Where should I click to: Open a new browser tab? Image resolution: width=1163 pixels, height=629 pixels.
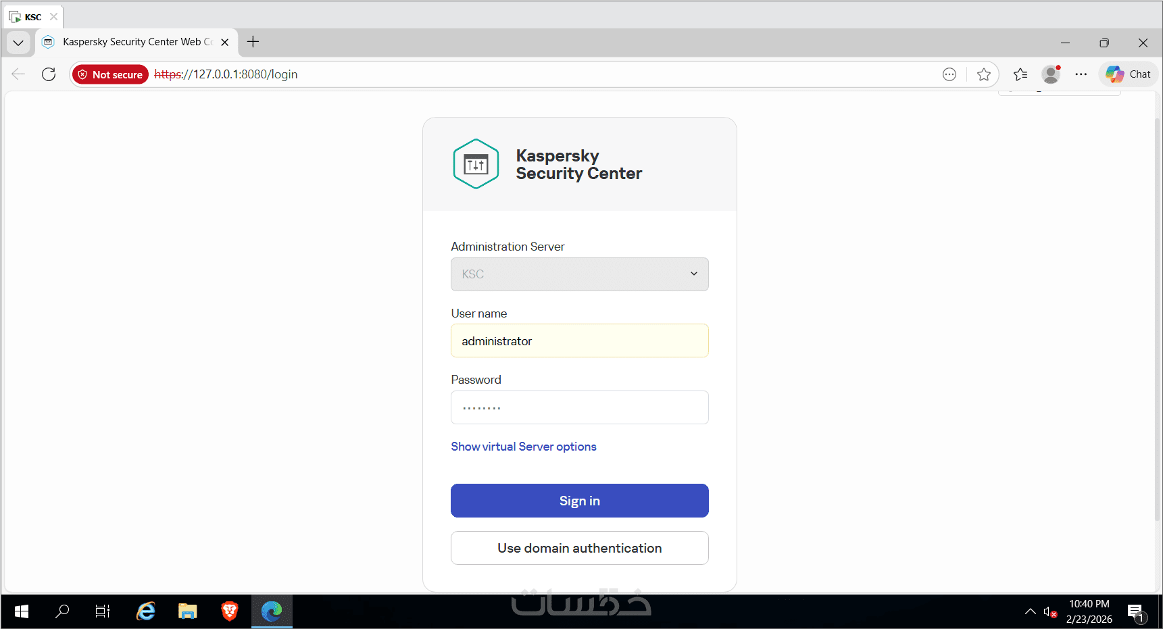click(253, 42)
